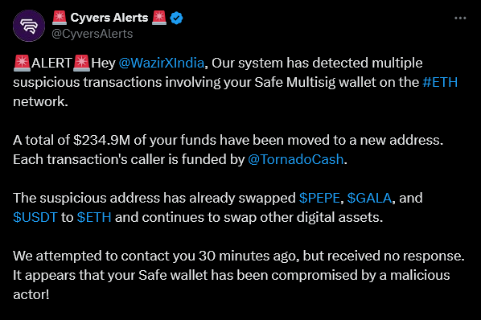Open the @WazirXIndia mention

(162, 63)
